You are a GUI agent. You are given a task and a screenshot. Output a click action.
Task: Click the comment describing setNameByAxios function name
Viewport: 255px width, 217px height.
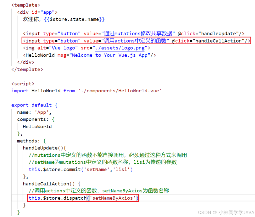[x=99, y=191]
